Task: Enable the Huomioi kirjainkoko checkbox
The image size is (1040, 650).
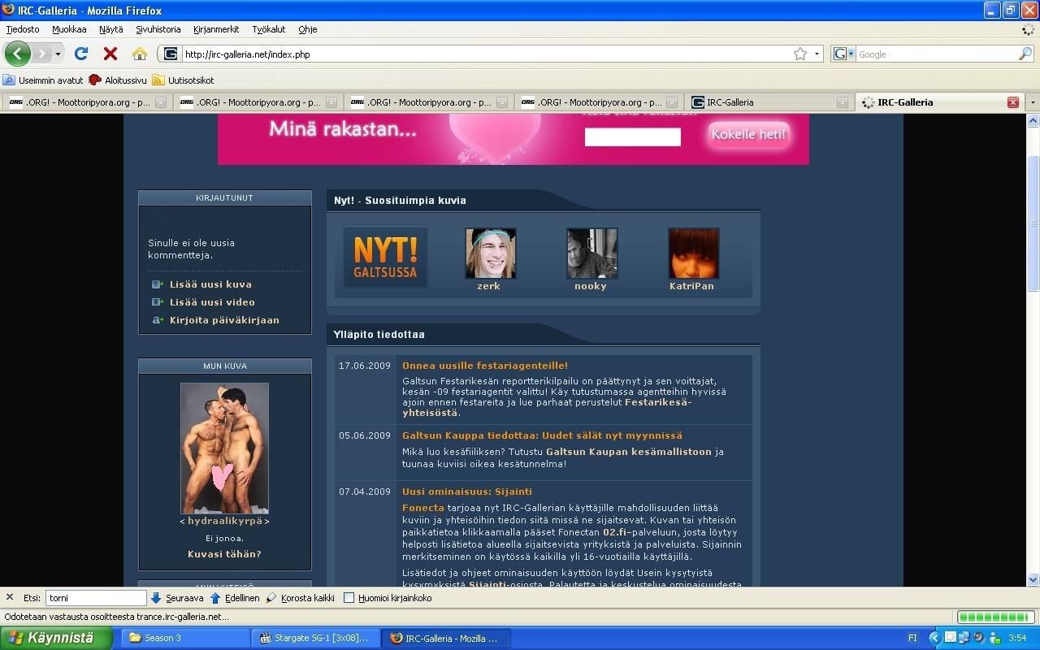Action: pyautogui.click(x=349, y=598)
